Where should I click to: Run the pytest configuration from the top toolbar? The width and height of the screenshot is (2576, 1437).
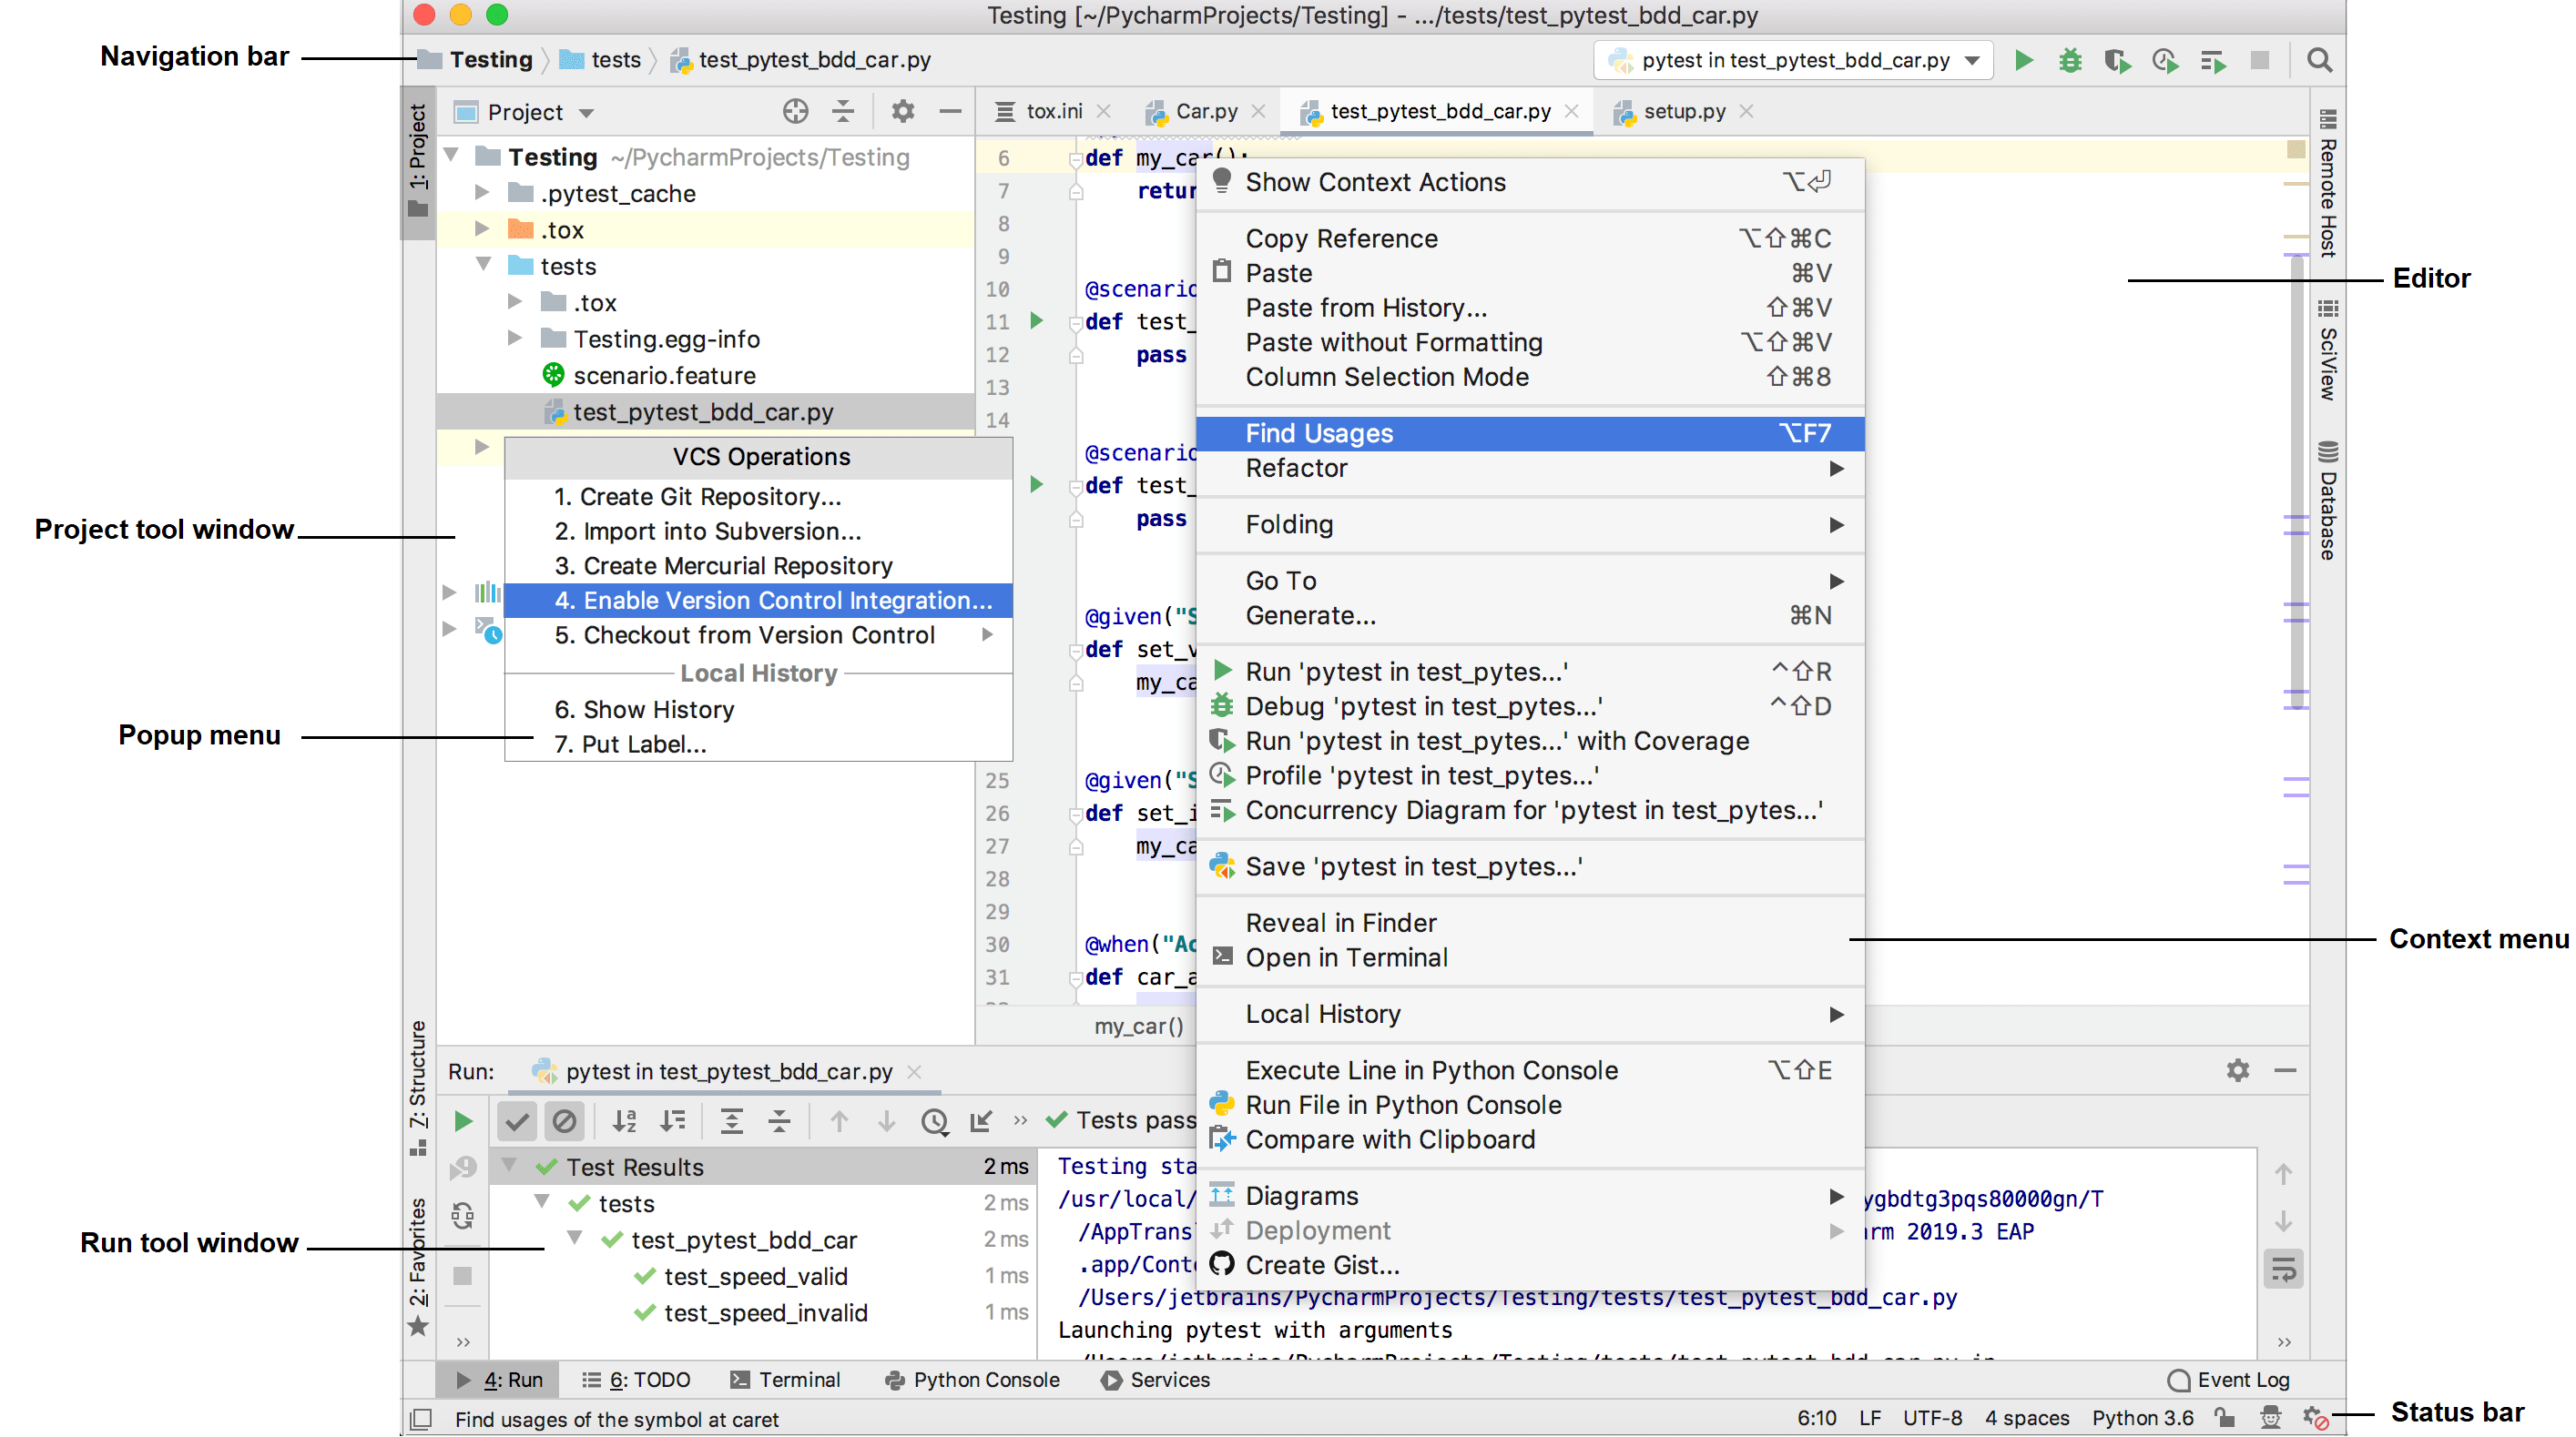click(2023, 60)
